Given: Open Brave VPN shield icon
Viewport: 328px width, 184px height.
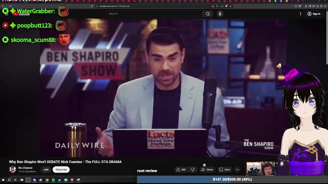Looking at the screenshot, I should click(x=321, y=6).
